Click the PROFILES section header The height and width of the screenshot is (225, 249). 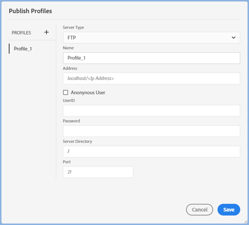click(x=21, y=33)
